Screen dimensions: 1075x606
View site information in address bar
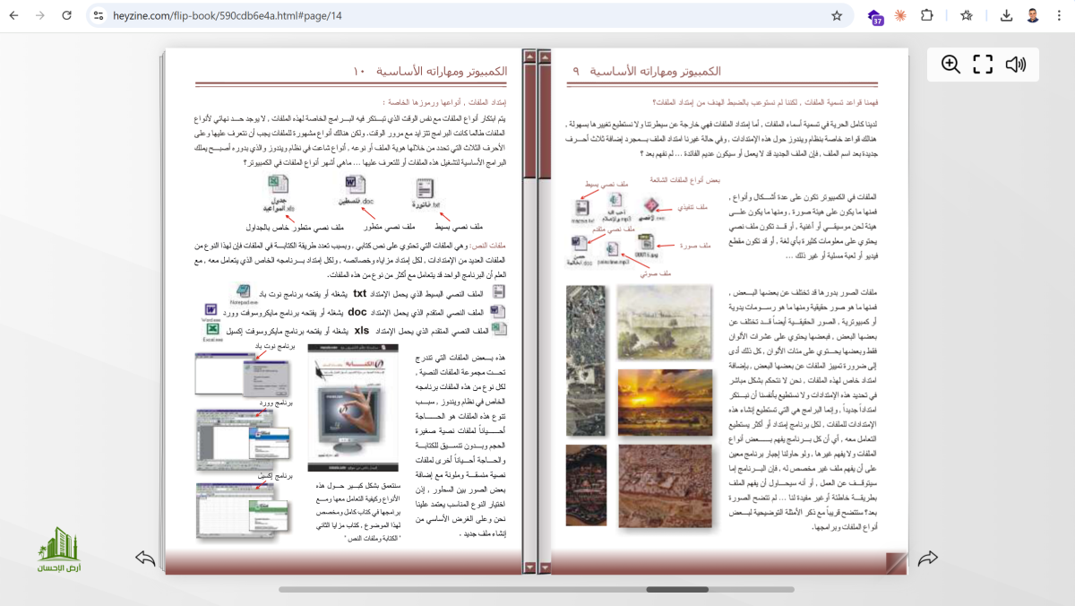(x=99, y=15)
